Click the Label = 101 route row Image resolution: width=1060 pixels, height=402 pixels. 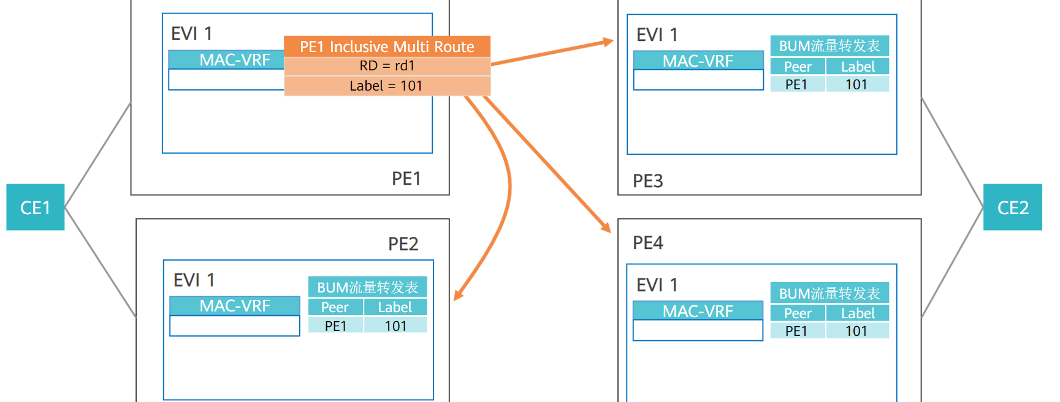[x=387, y=86]
